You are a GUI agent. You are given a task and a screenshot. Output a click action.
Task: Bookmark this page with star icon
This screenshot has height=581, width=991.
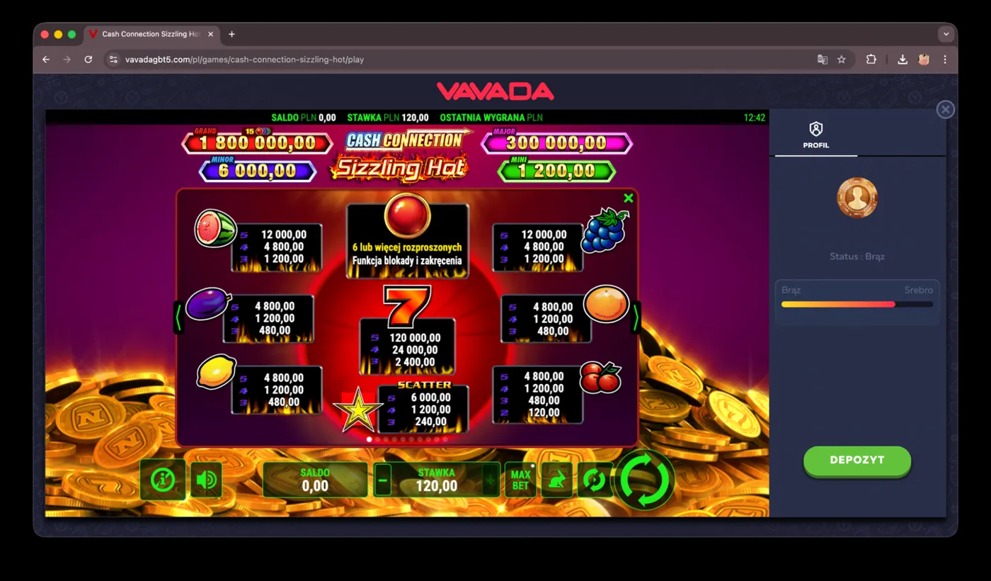point(842,60)
